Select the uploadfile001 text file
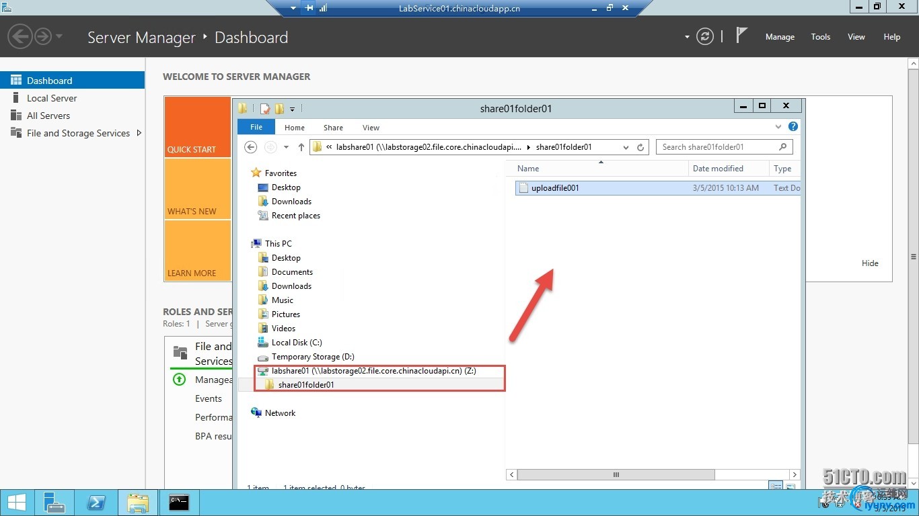The height and width of the screenshot is (516, 919). [658, 188]
